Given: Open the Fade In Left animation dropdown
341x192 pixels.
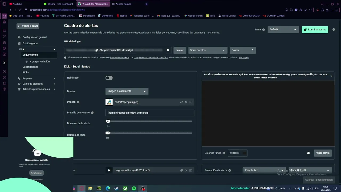Looking at the screenshot, I should [264, 170].
